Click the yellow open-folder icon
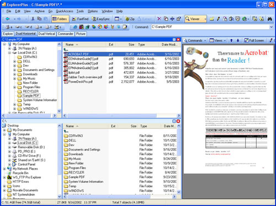 tap(212, 19)
